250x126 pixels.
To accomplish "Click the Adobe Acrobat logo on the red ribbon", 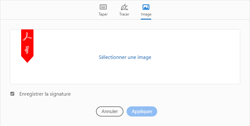I will [x=27, y=37].
